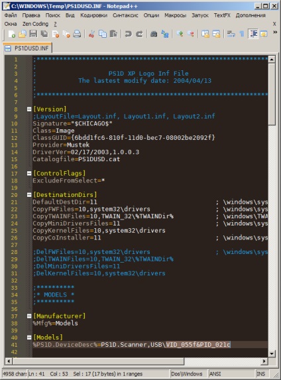Open the Синтаксис menu

tap(125, 15)
